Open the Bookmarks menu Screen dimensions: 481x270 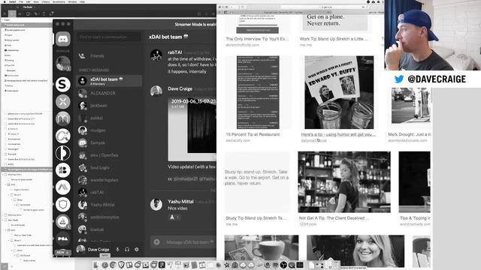point(59,1)
